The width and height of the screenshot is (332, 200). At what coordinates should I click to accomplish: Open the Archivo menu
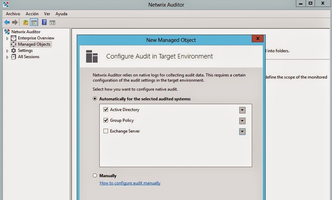(x=13, y=14)
